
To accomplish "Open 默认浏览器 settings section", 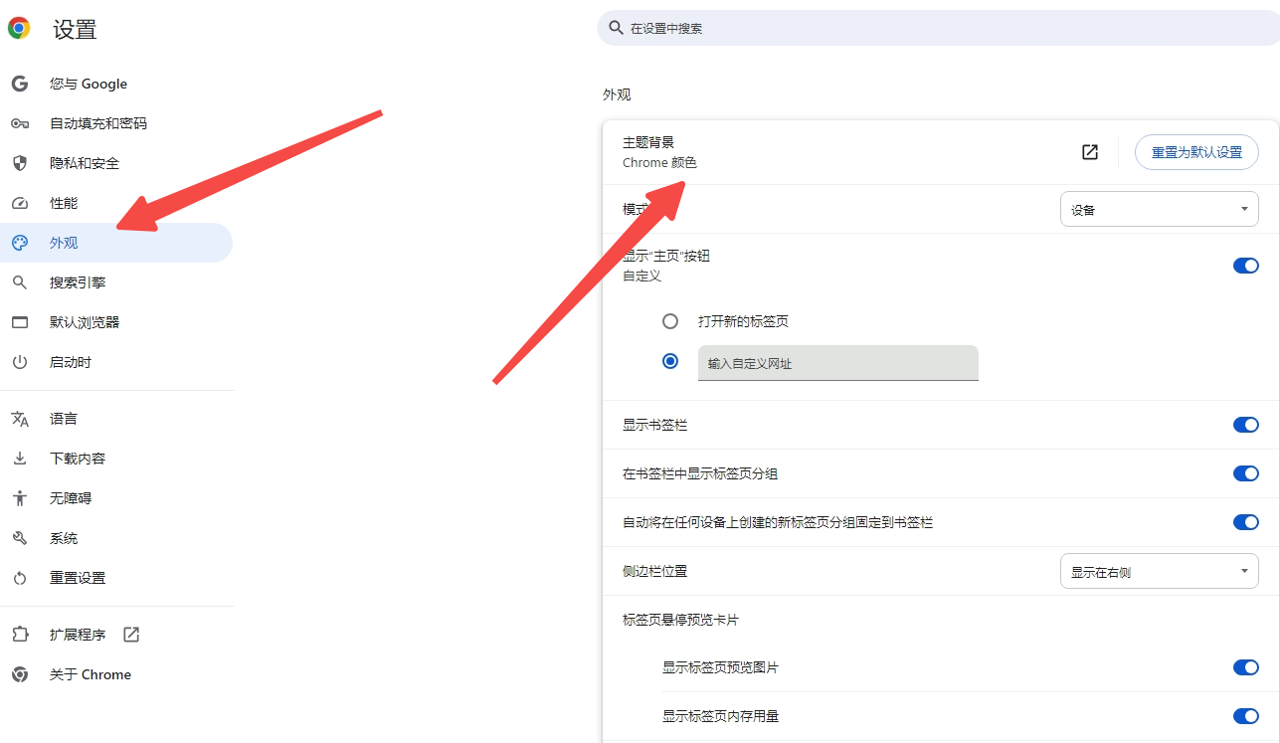I will (x=116, y=322).
